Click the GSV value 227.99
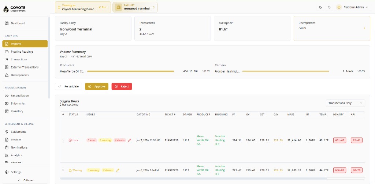This screenshot has width=375, height=184. [278, 140]
